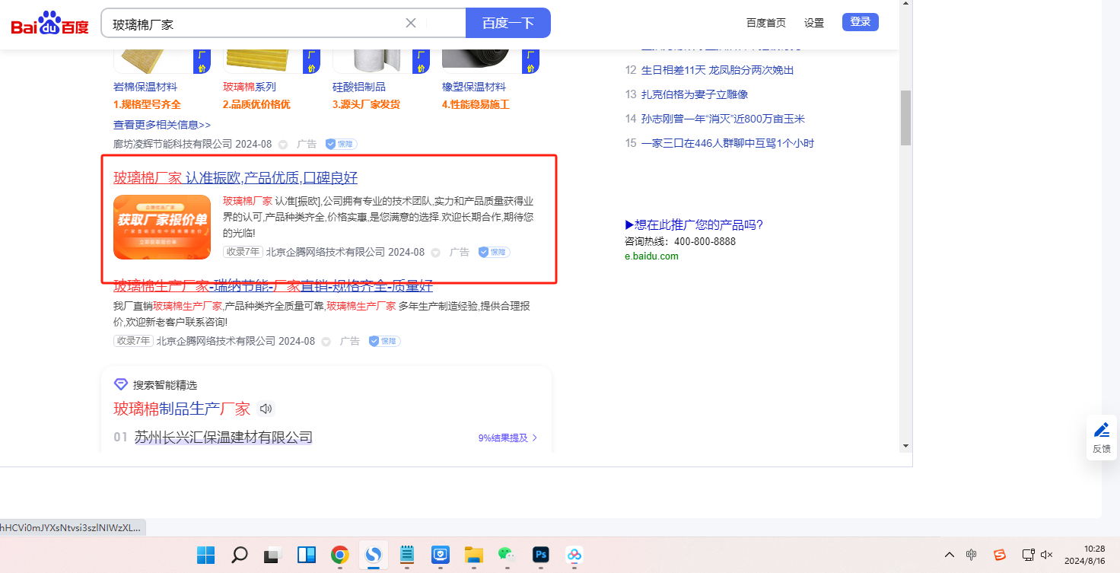The image size is (1120, 573).
Task: Click the black rubber-plastic product thumbnail
Action: (491, 61)
